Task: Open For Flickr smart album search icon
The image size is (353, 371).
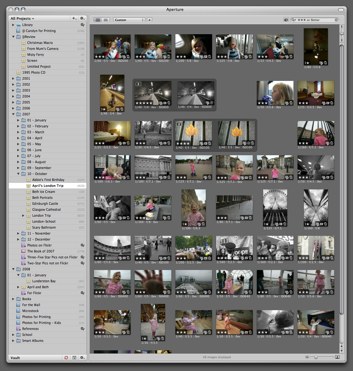Action: tap(82, 293)
